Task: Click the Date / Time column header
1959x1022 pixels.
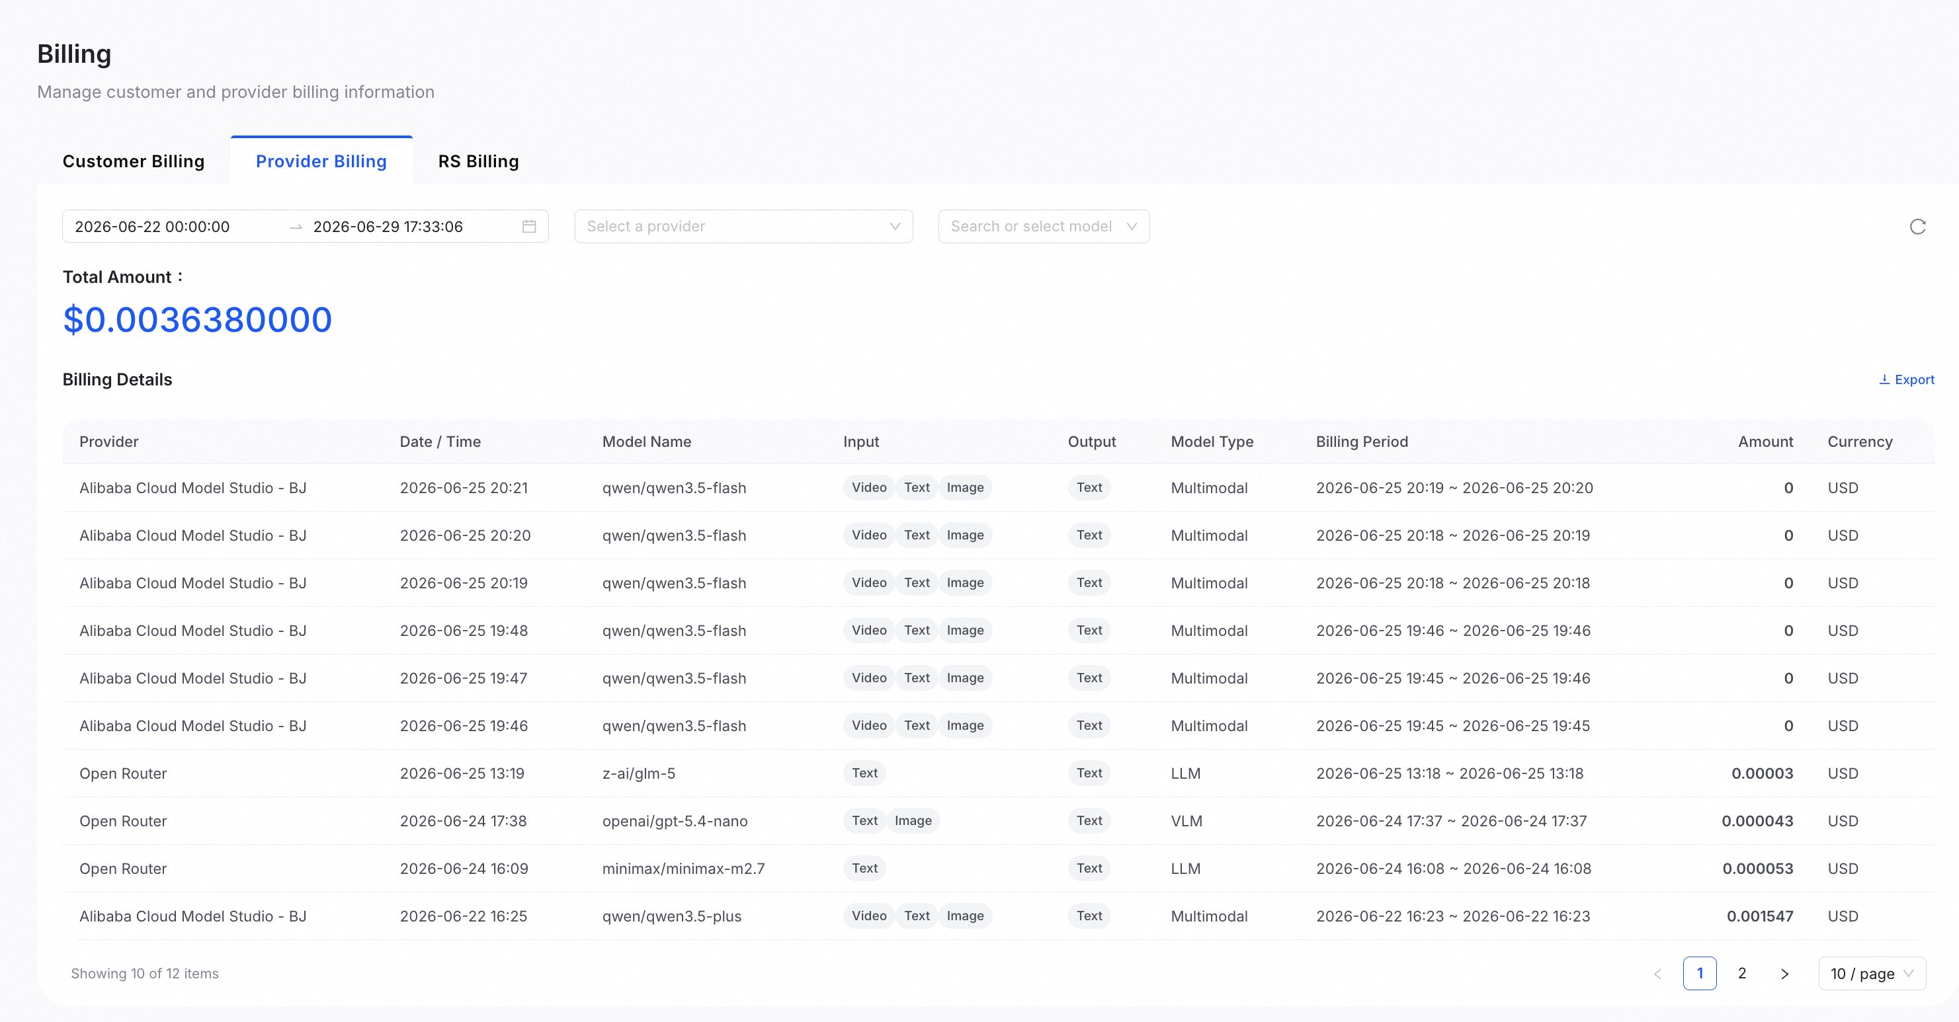Action: (x=440, y=442)
